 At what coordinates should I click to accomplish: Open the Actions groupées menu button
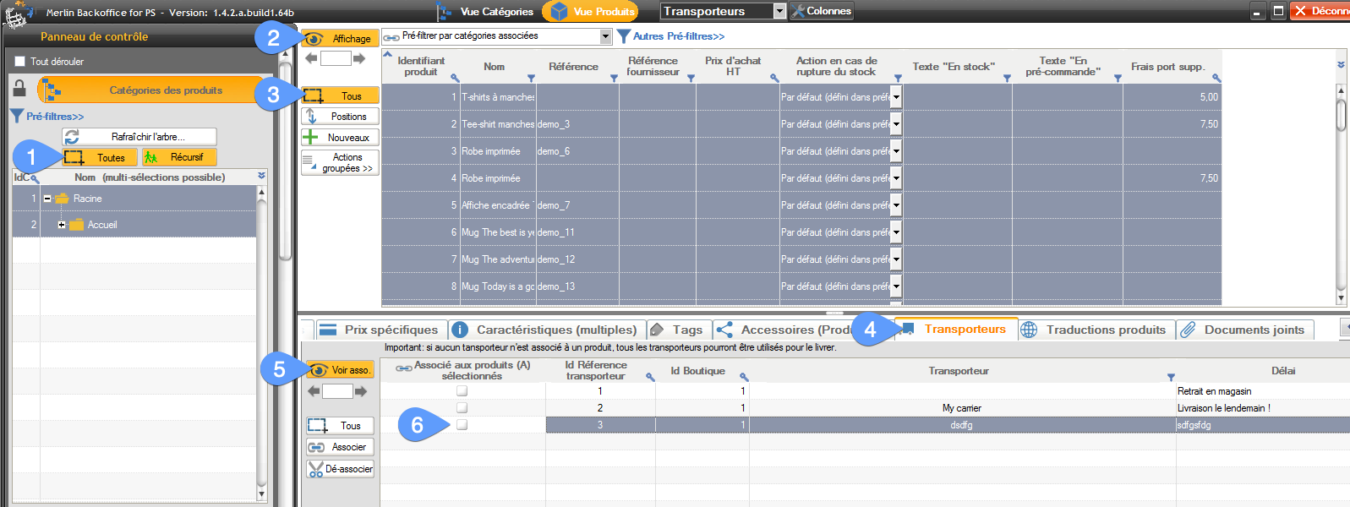click(x=340, y=162)
